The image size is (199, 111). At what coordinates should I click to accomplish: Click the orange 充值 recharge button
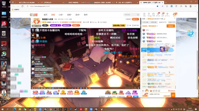(x=129, y=96)
